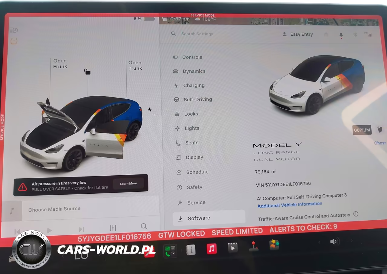Select Self-Driving in the settings list
The image size is (387, 274).
[193, 100]
